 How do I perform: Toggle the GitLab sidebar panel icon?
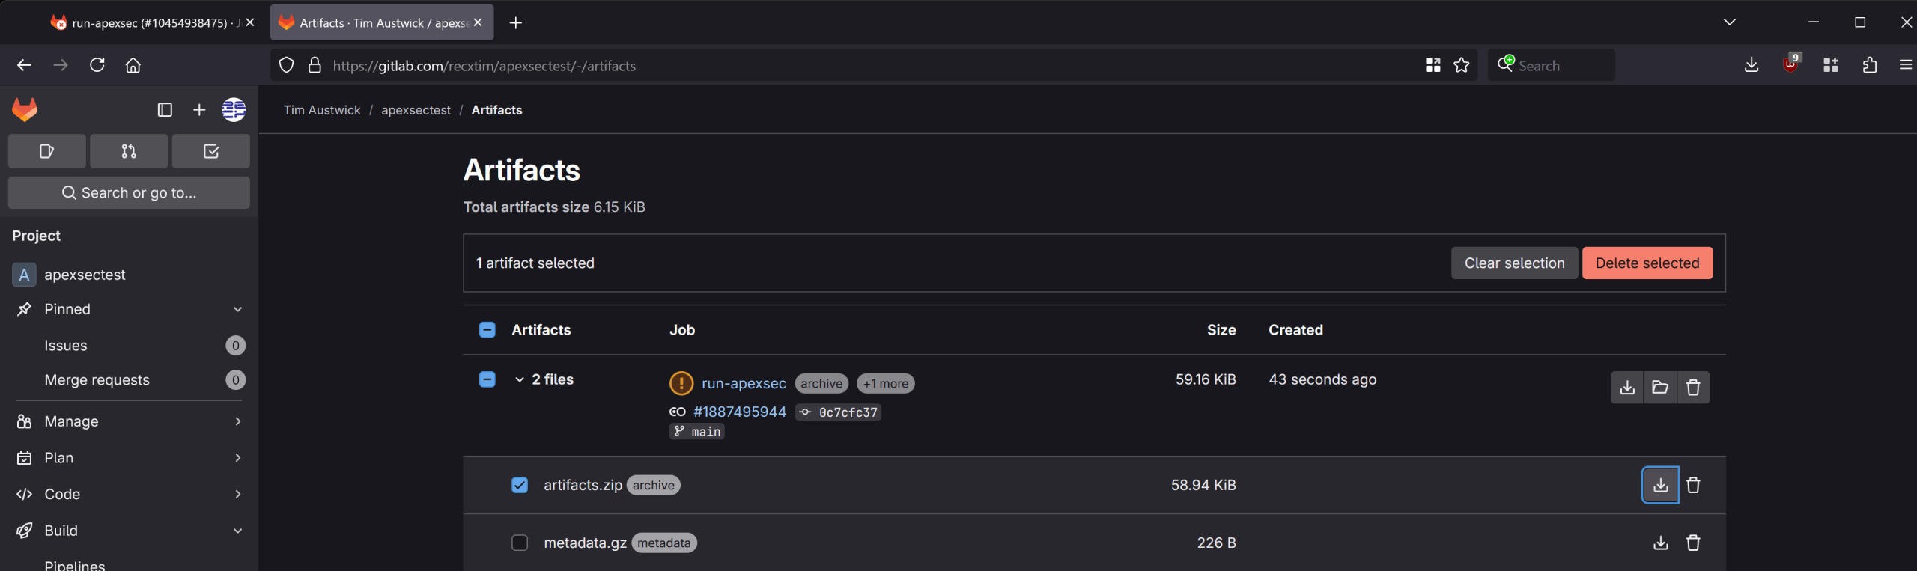click(x=165, y=110)
